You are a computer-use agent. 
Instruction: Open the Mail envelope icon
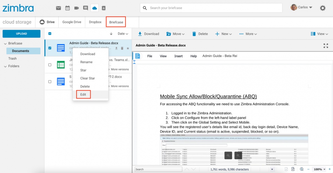point(58,8)
